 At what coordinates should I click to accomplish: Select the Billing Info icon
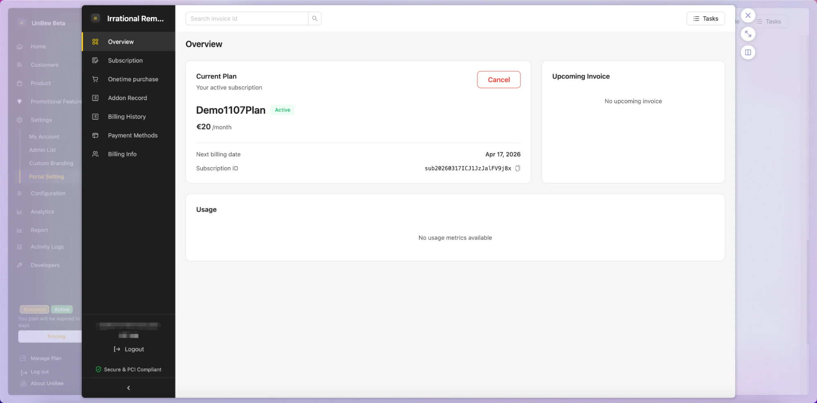point(95,154)
